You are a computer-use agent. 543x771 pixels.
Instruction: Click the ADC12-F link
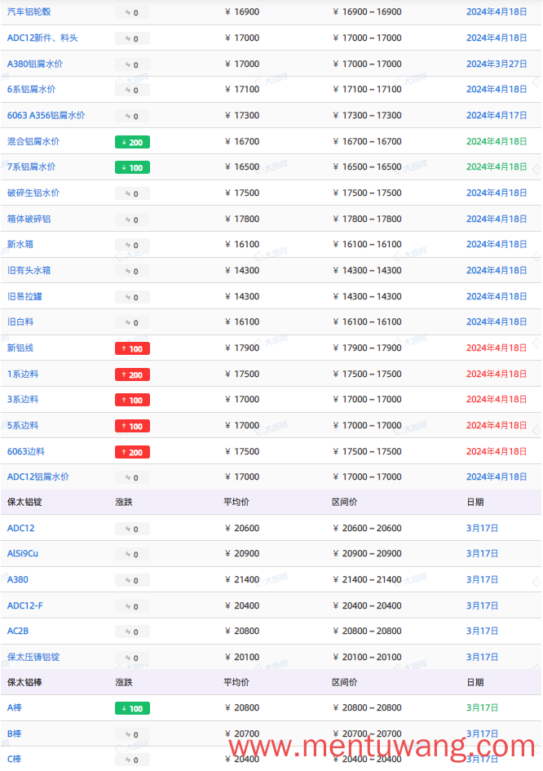coord(25,605)
